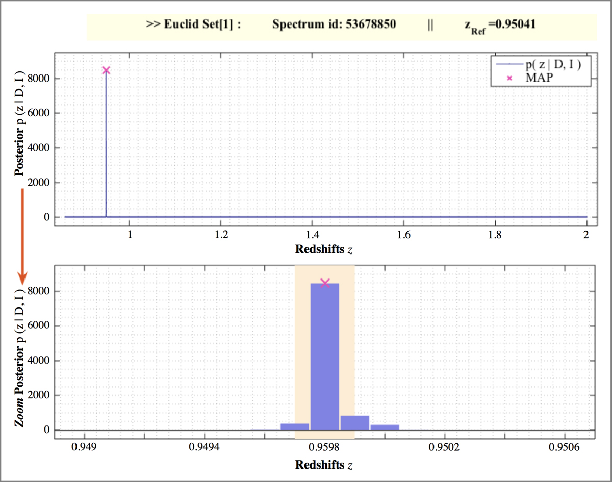Viewport: 612px width, 482px height.
Task: Select the rightmost small blue histogram bar
Action: tap(385, 427)
